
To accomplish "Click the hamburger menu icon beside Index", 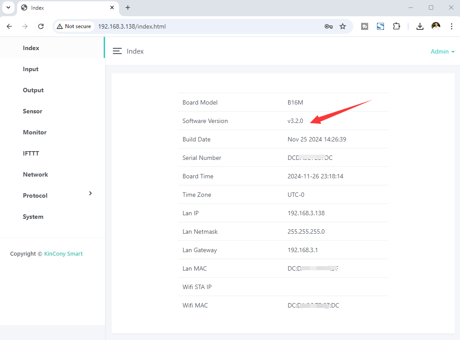I will click(x=117, y=51).
